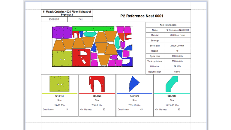The image size is (231, 130).
Task: Select the 2500x1250mm sheet size value
Action: click(x=177, y=46)
